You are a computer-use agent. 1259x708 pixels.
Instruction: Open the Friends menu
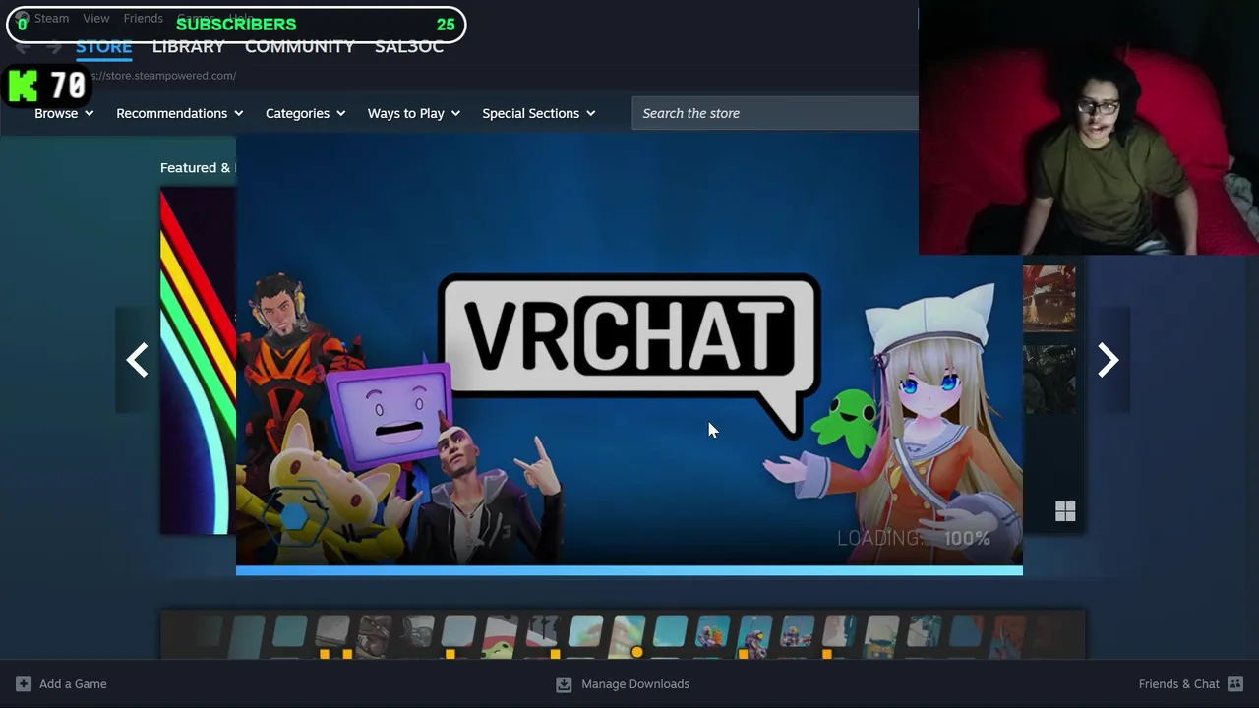coord(143,18)
